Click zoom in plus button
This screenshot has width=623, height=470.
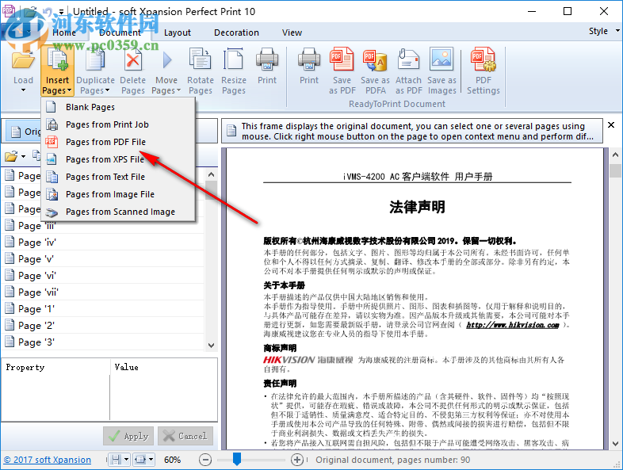pos(297,460)
